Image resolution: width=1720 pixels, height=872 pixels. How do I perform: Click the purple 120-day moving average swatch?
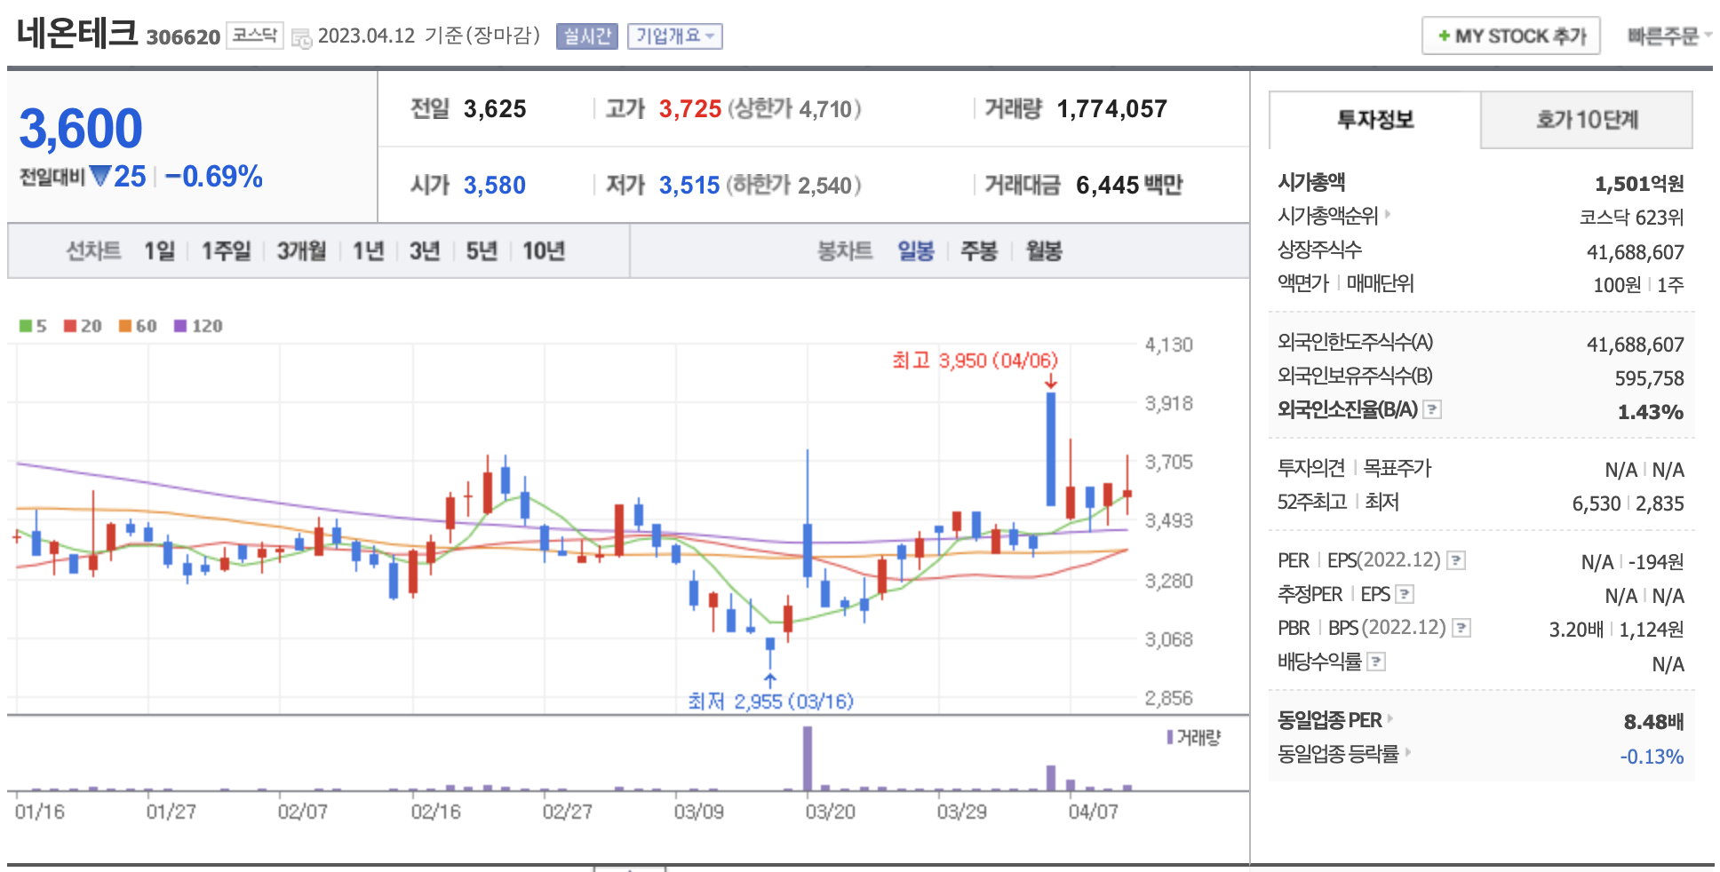[x=180, y=326]
